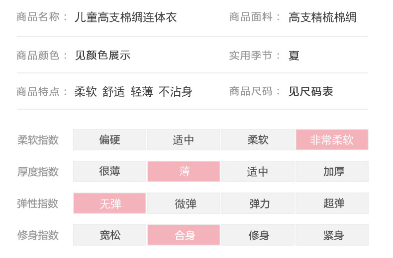393x258 pixels.
Task: Click the fabric value 高支精梳棉绸
Action: click(x=322, y=18)
